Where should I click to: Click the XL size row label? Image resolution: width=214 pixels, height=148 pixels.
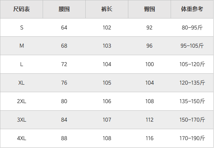coord(22,83)
